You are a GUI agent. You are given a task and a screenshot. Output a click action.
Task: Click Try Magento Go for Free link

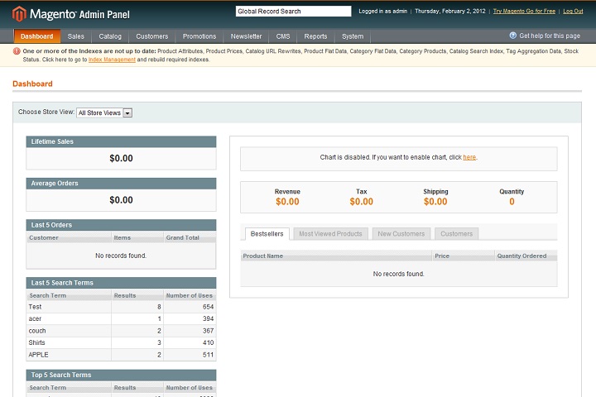tap(524, 11)
